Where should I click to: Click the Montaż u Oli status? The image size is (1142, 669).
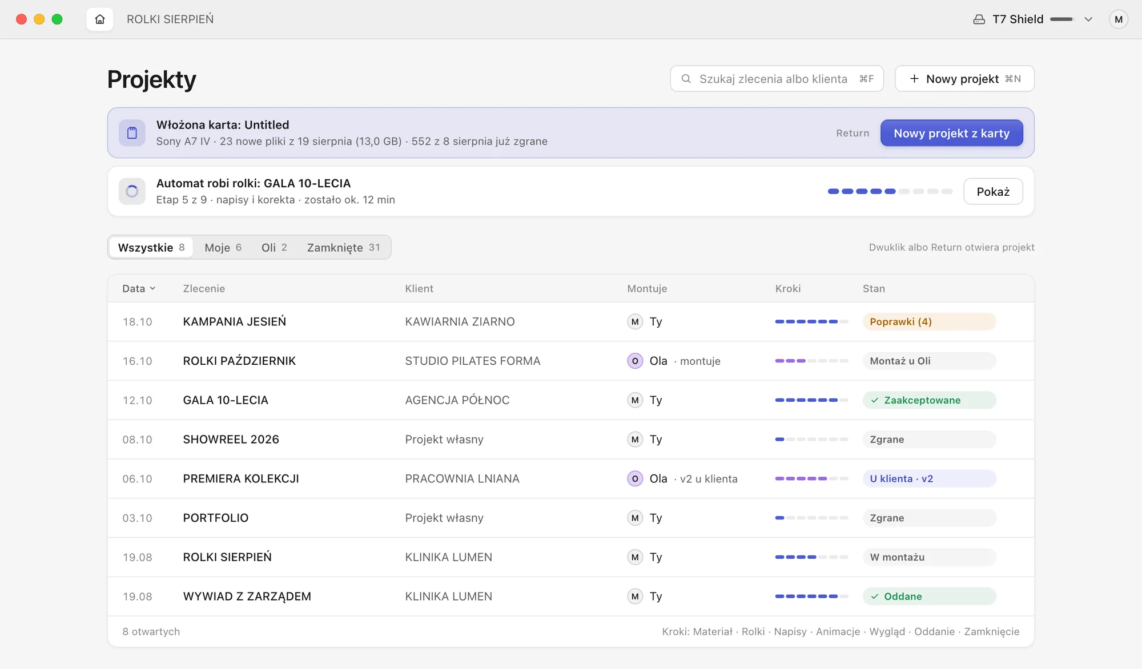[x=929, y=361]
